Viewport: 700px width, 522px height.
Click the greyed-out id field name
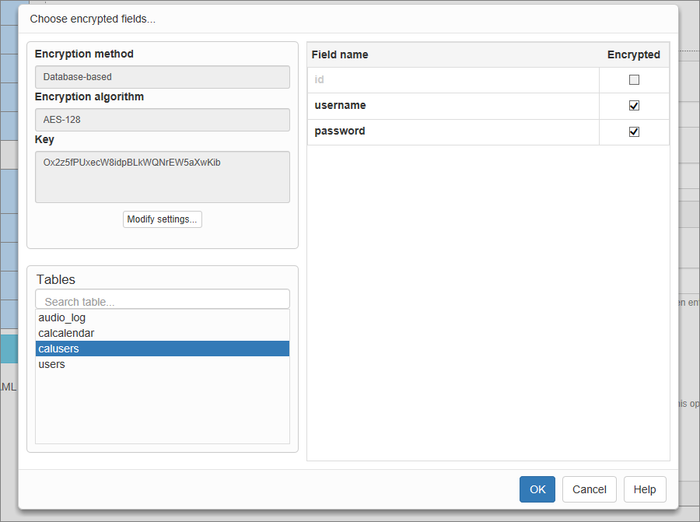tap(319, 80)
